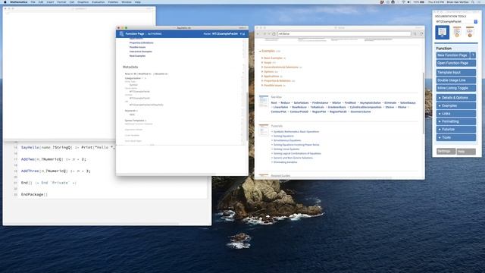Click Possible Issues in Function Page outline
485x273 pixels.
click(x=137, y=47)
